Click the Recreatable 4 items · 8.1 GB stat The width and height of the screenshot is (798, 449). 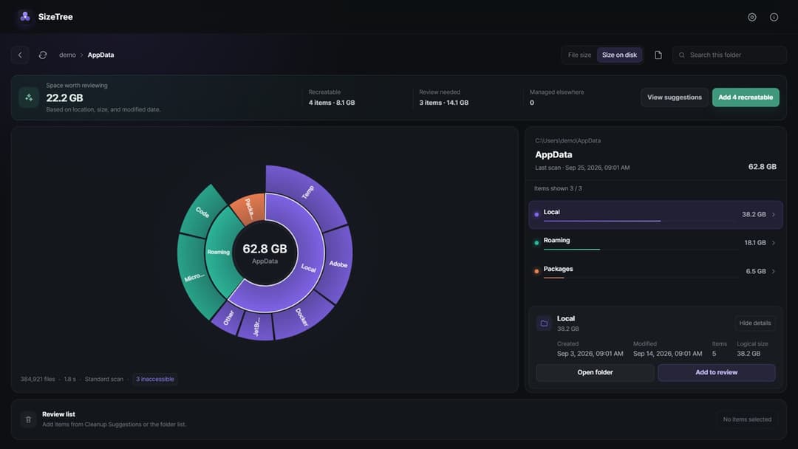tap(331, 97)
